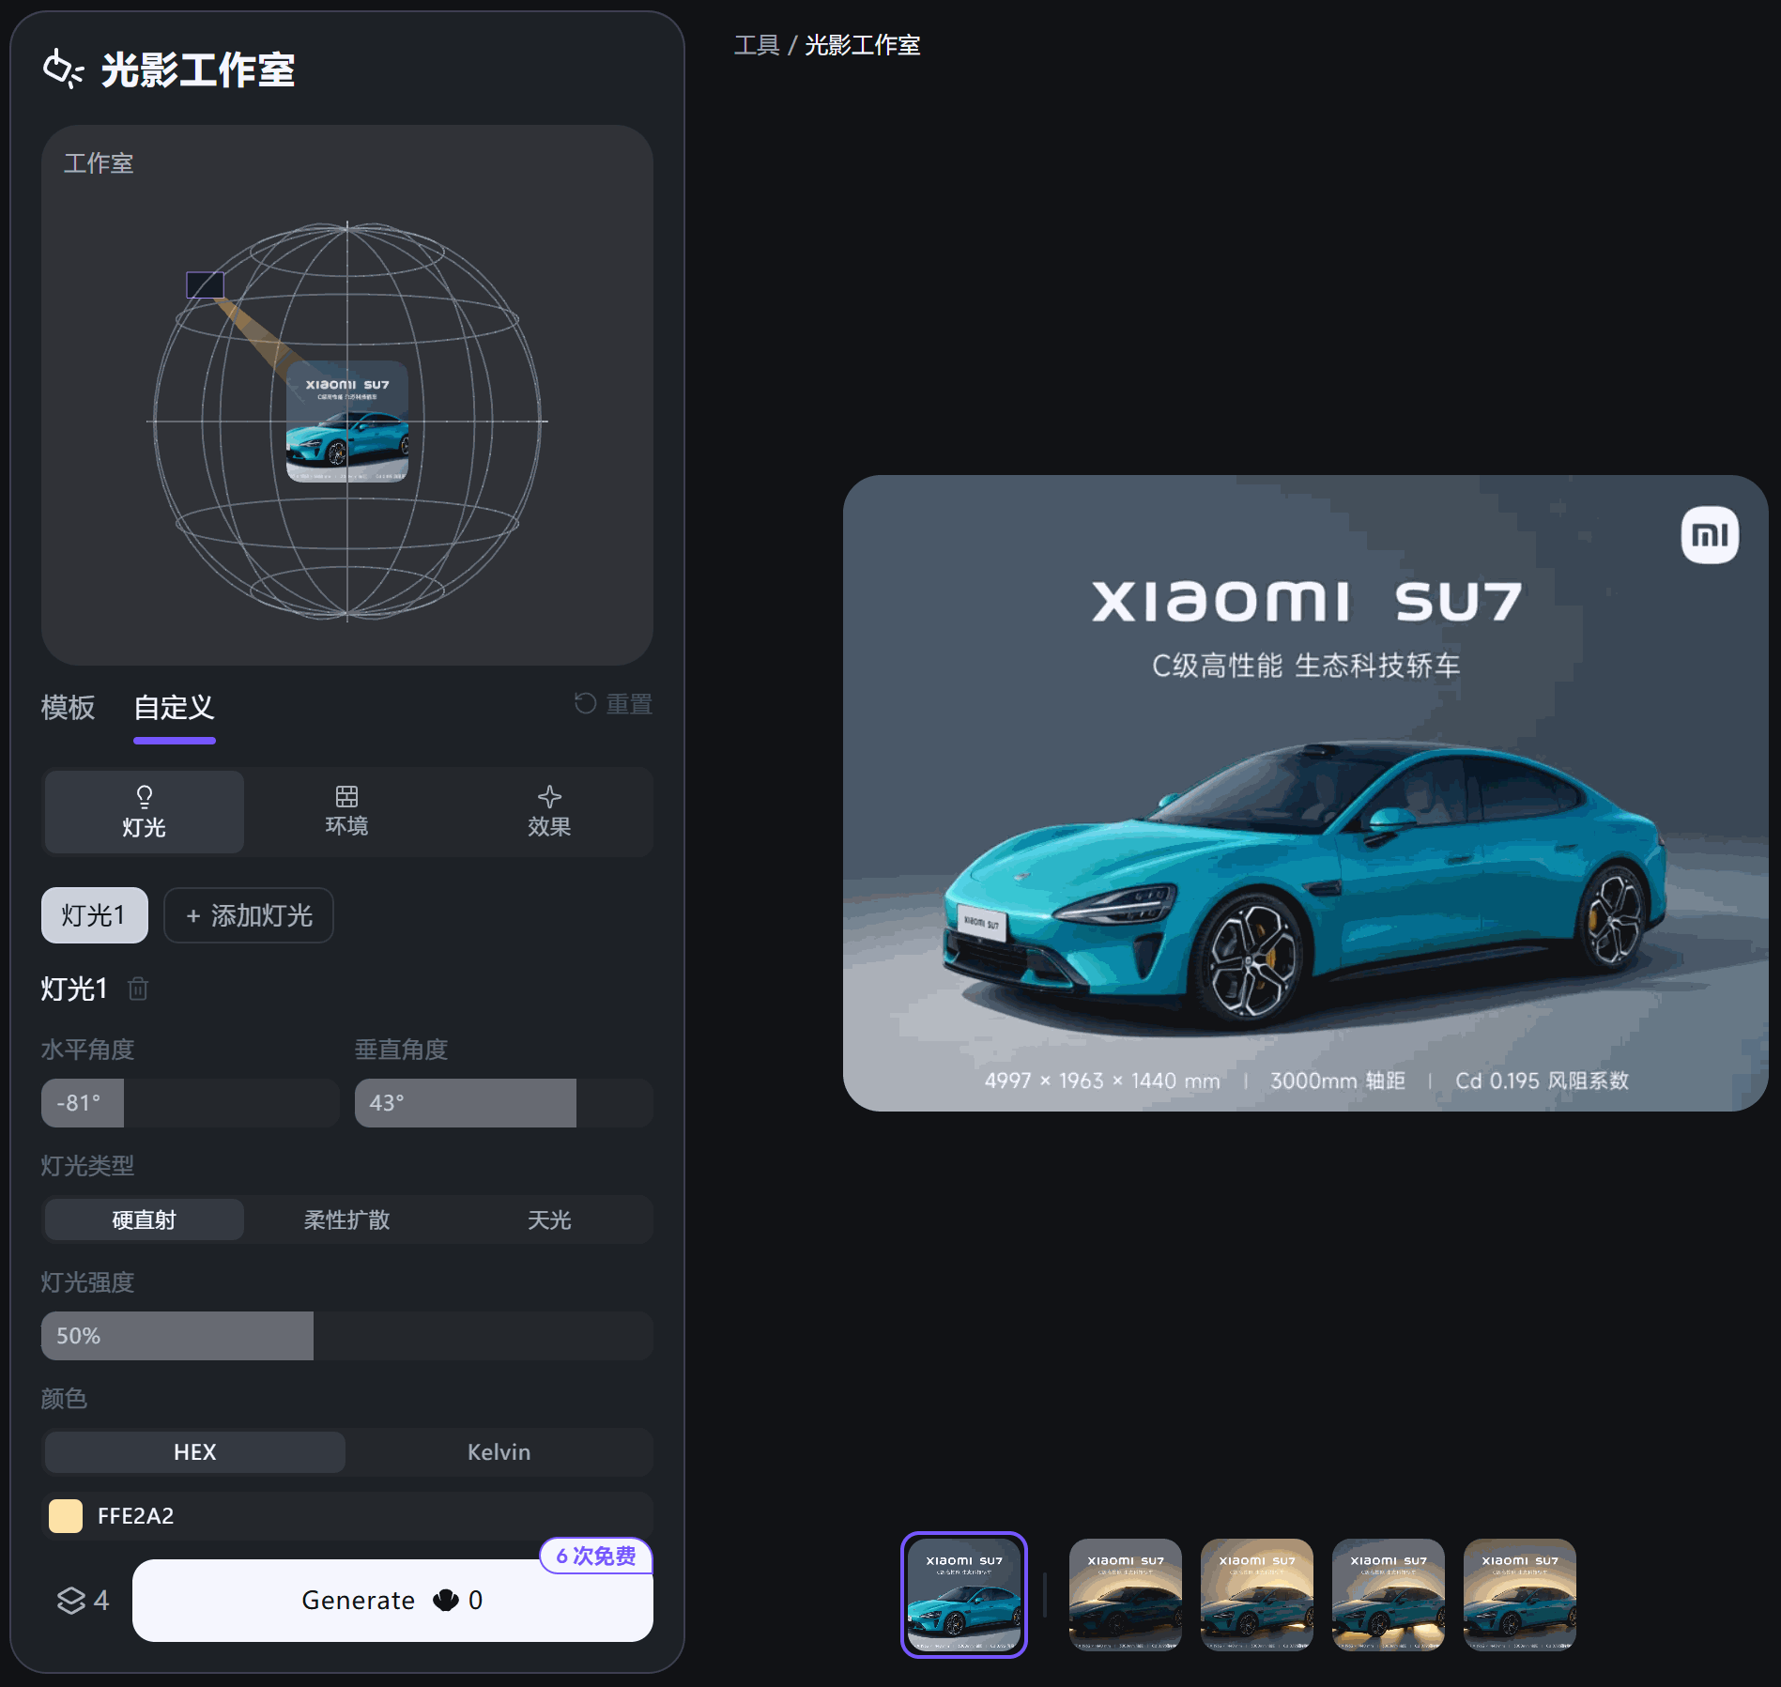1781x1687 pixels.
Task: Open the 灯光 lighting section
Action: [x=145, y=812]
